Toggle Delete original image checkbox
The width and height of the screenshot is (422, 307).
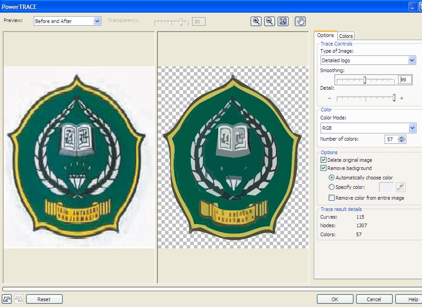pyautogui.click(x=324, y=160)
